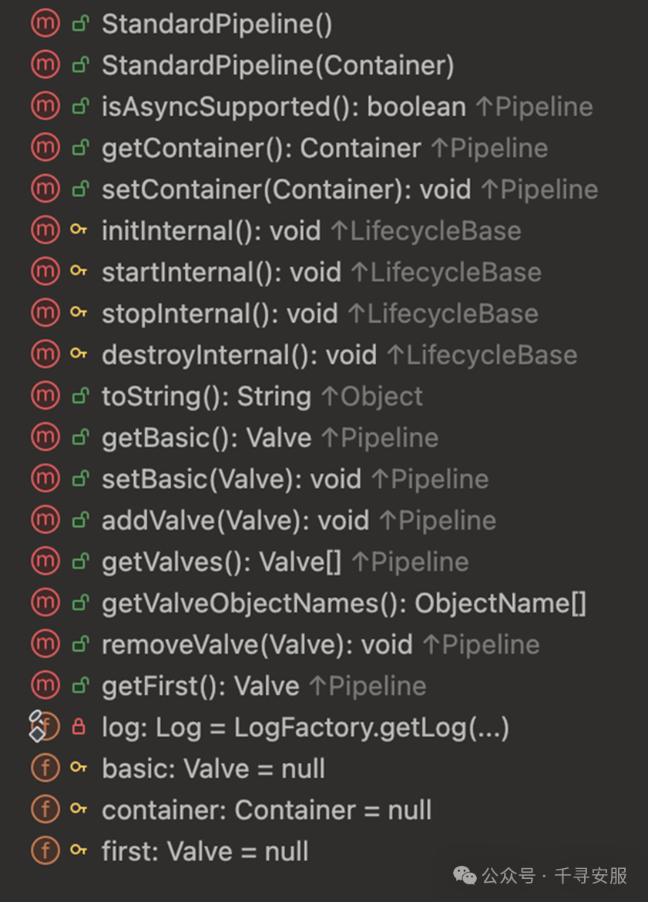Image resolution: width=648 pixels, height=902 pixels.
Task: Click the public lock icon beside getValveObjectNames()
Action: (80, 603)
